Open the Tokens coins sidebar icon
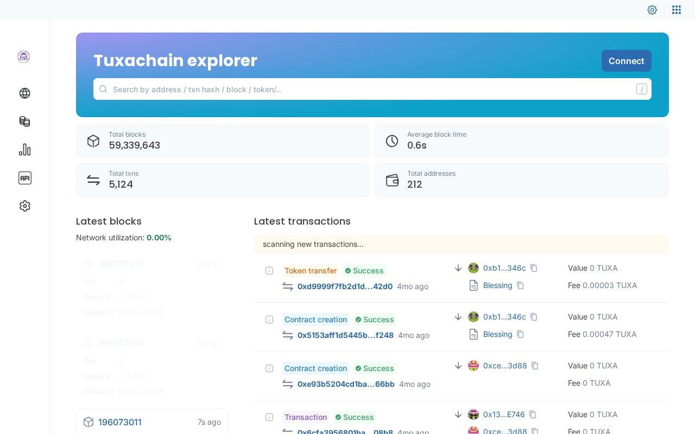695x434 pixels. point(24,122)
